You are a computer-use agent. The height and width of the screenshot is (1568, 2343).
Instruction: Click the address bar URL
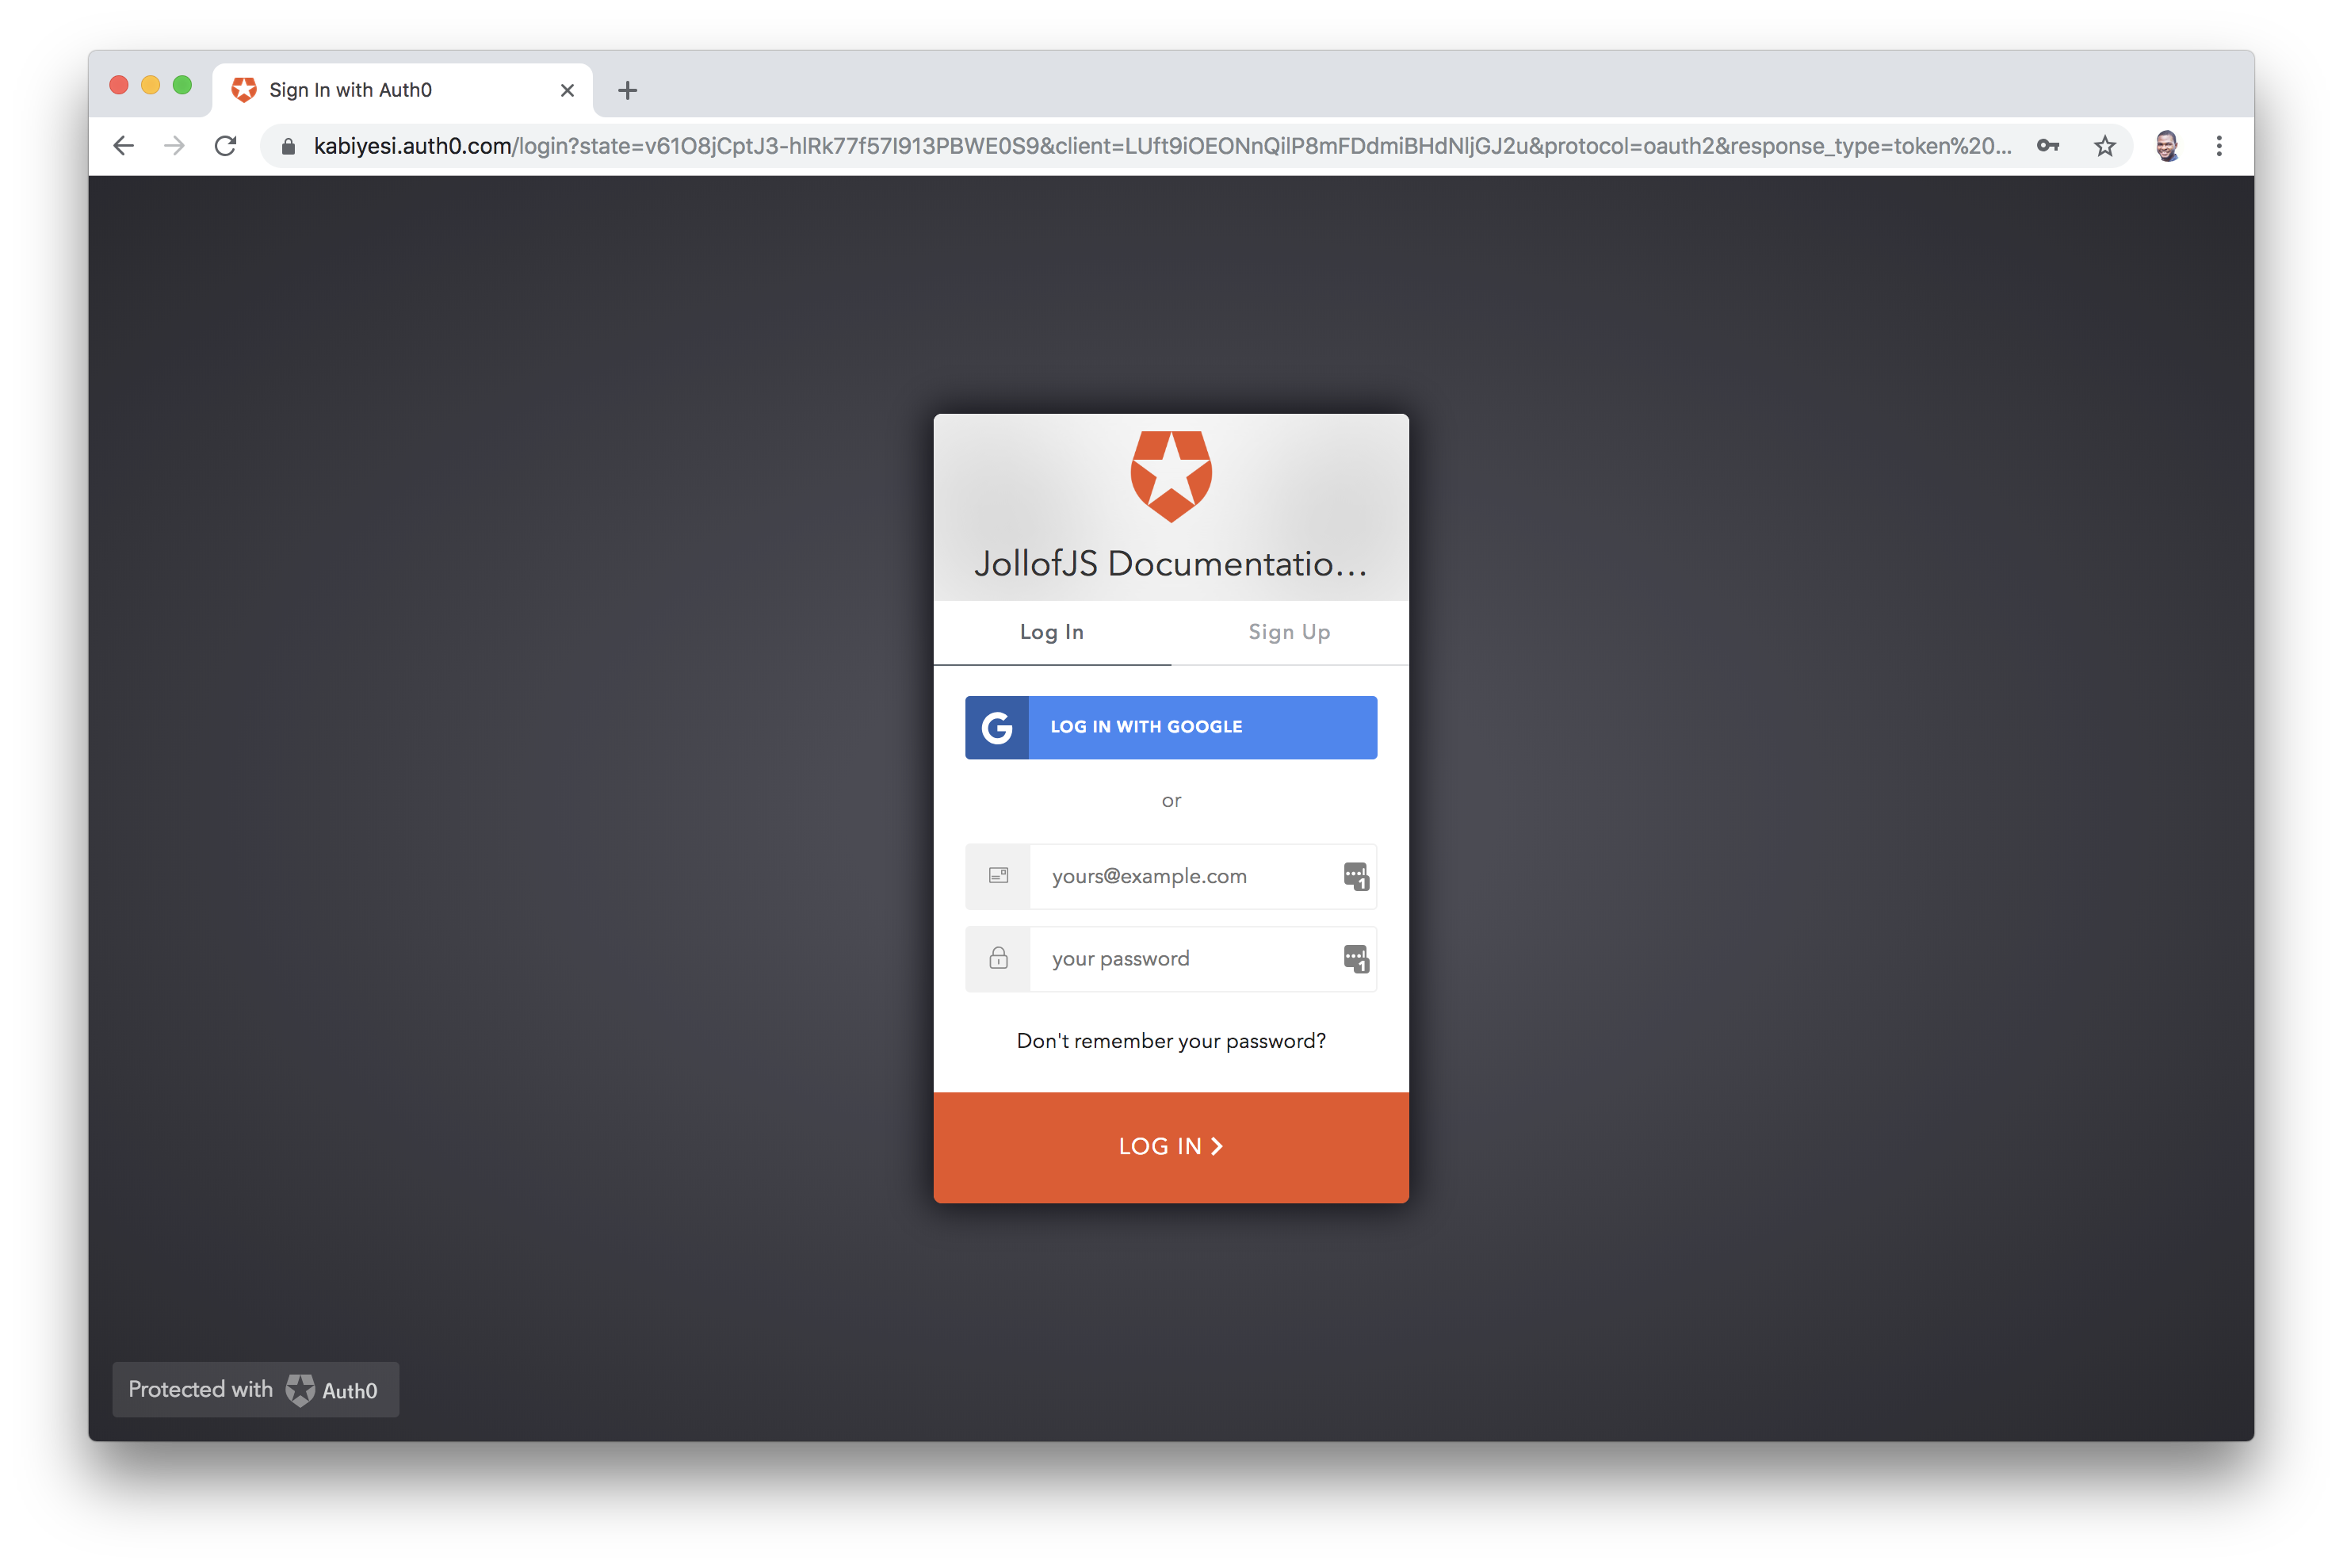tap(1161, 146)
